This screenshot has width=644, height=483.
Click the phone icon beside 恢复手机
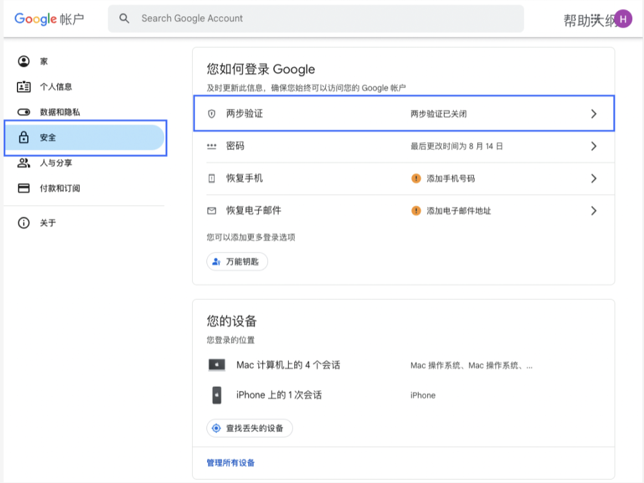(212, 179)
